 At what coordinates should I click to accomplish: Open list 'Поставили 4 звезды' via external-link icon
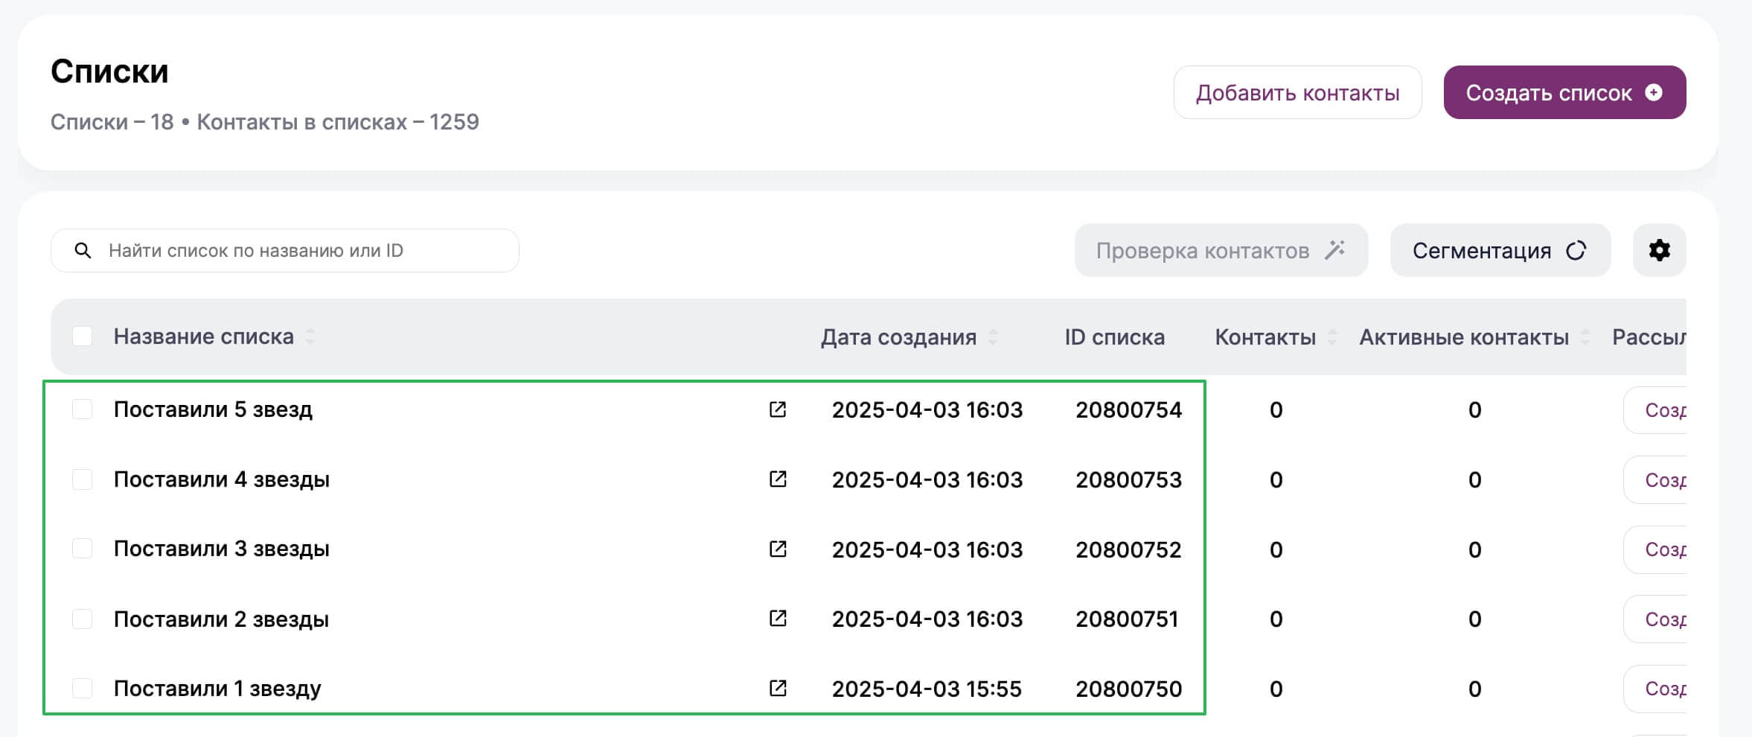pos(778,479)
